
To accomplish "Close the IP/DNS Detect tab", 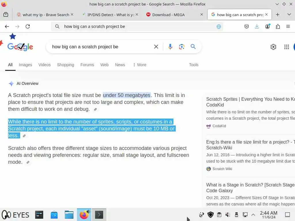I will pos(137,14).
